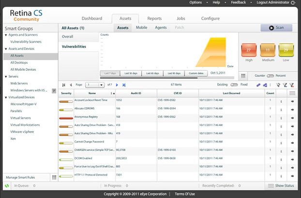Clear filters using the red funnel icon

coord(292,85)
